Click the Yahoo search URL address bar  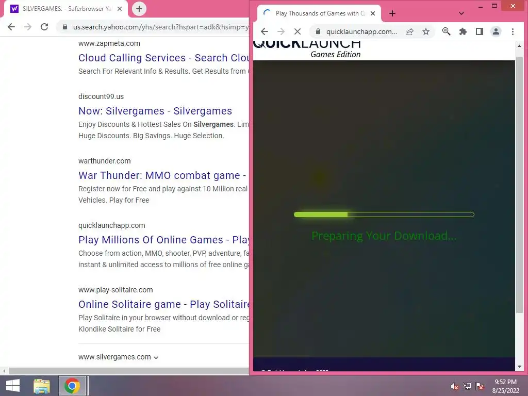pos(161,27)
